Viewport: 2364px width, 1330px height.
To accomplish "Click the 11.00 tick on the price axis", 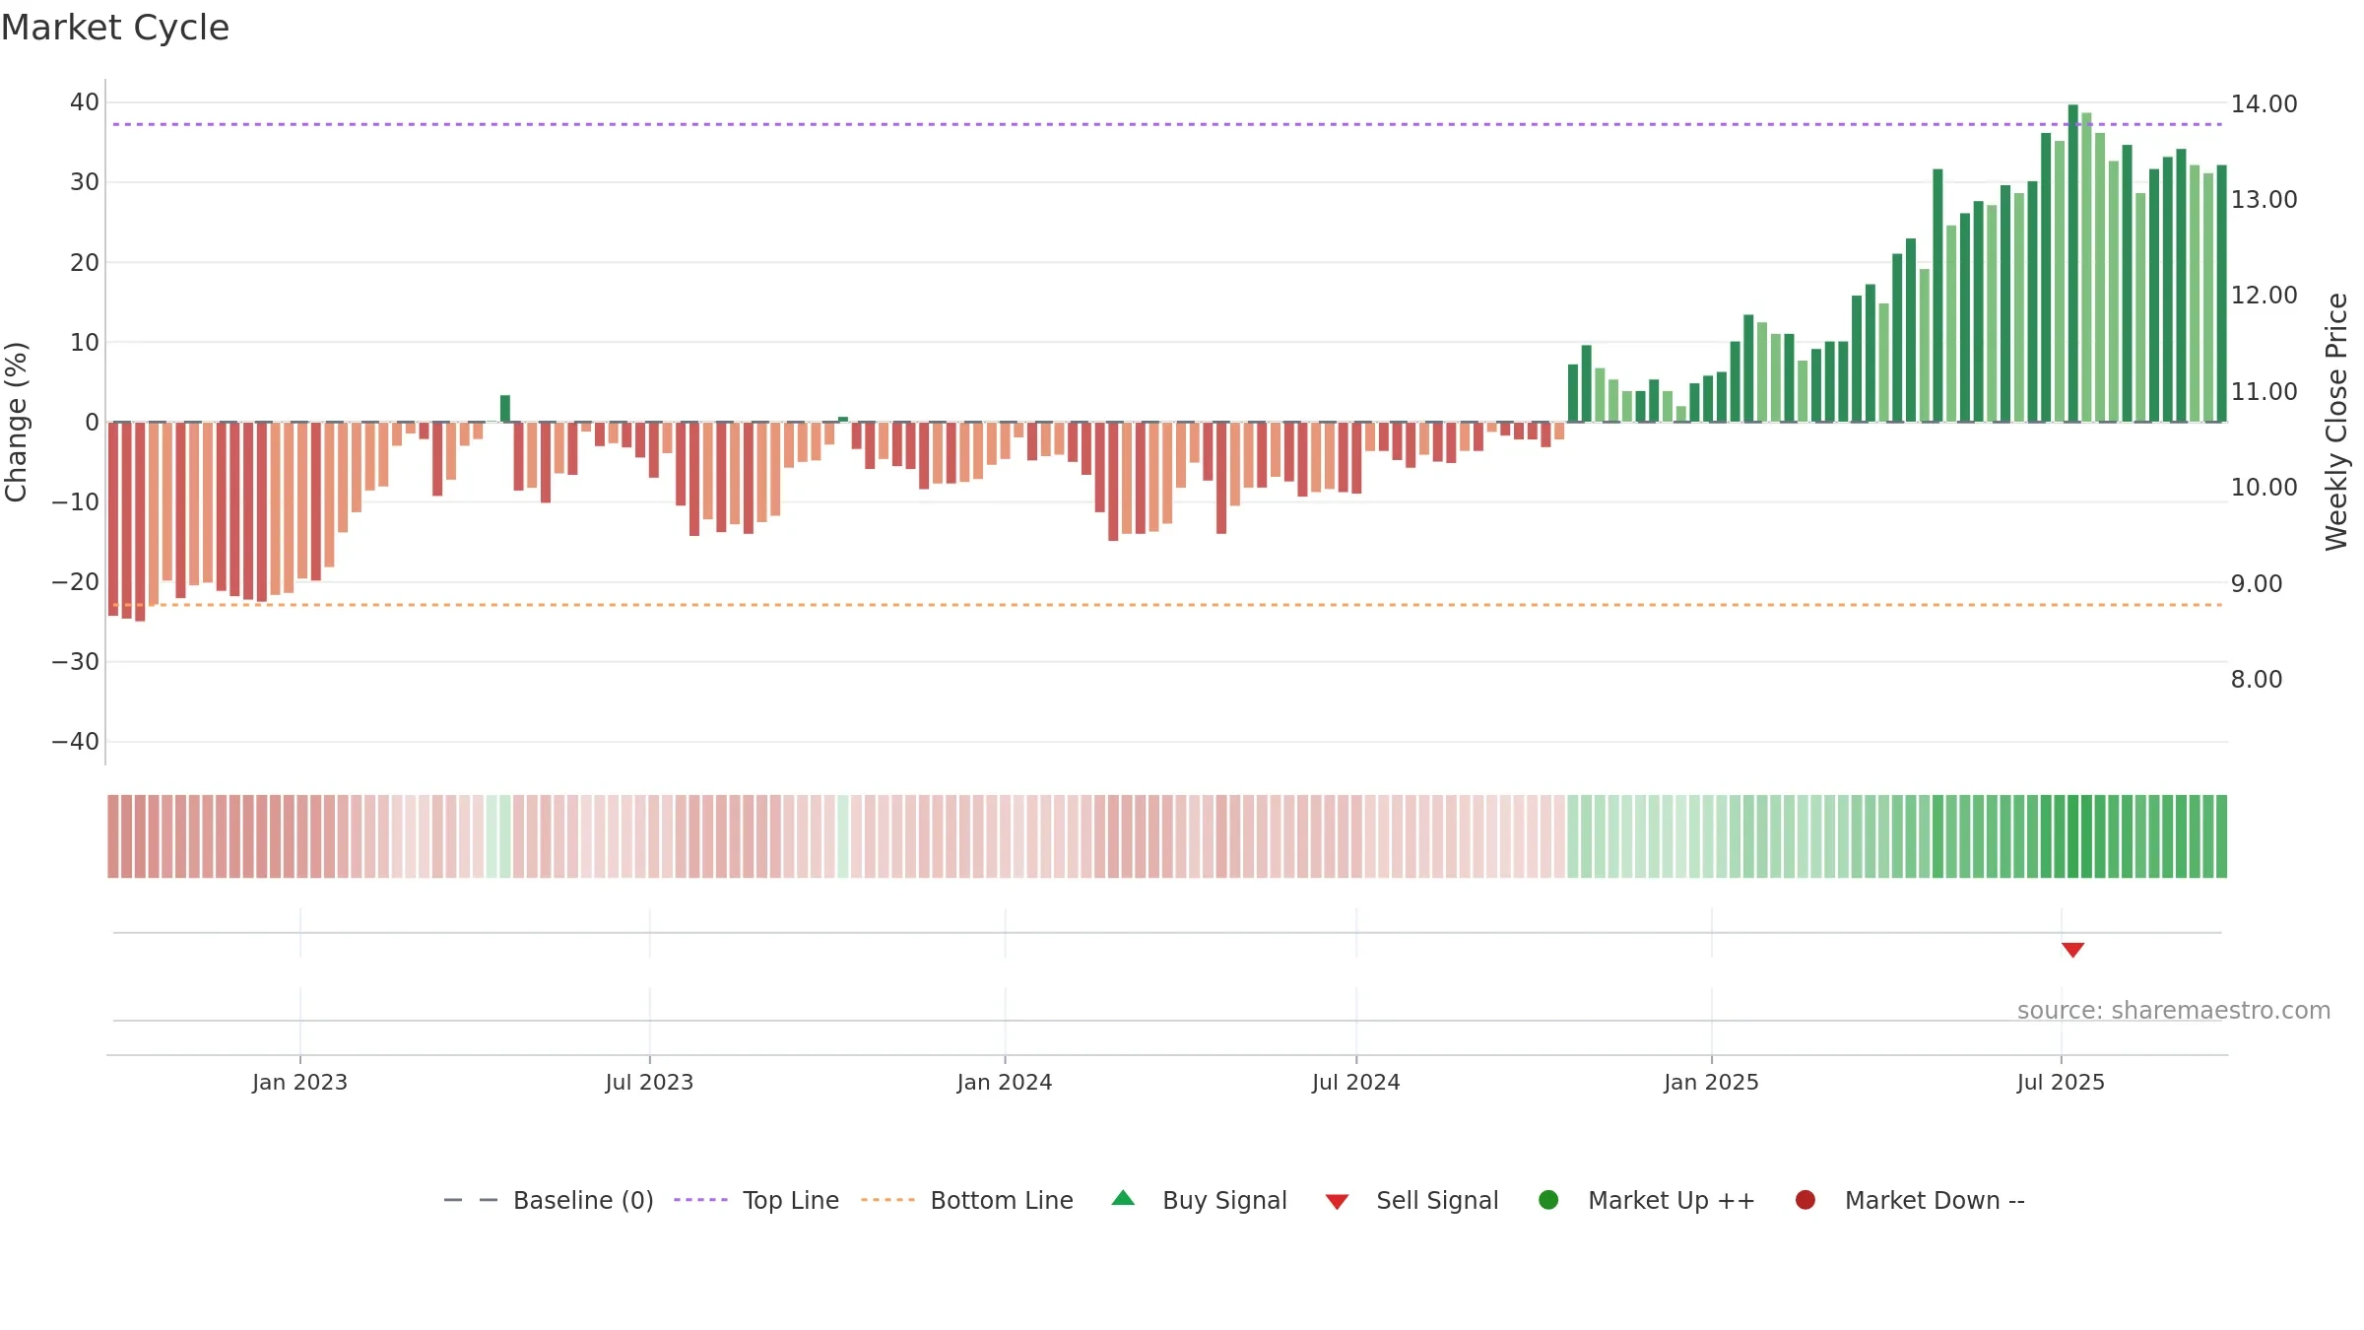I will click(x=2264, y=391).
